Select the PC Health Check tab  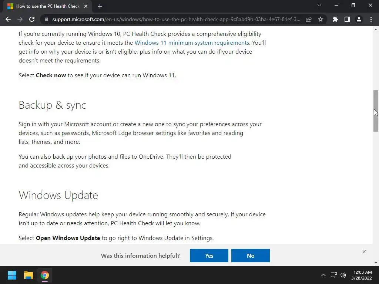tap(44, 6)
